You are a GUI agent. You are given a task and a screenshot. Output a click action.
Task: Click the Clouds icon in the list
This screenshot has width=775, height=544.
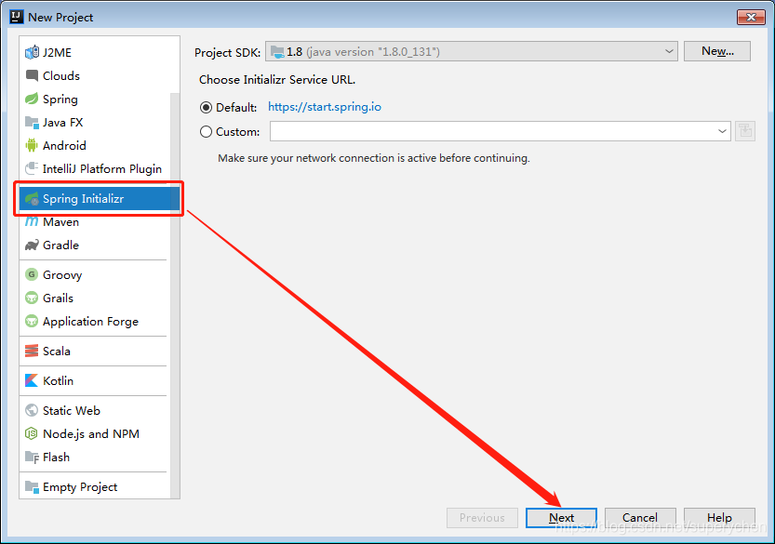pos(33,75)
